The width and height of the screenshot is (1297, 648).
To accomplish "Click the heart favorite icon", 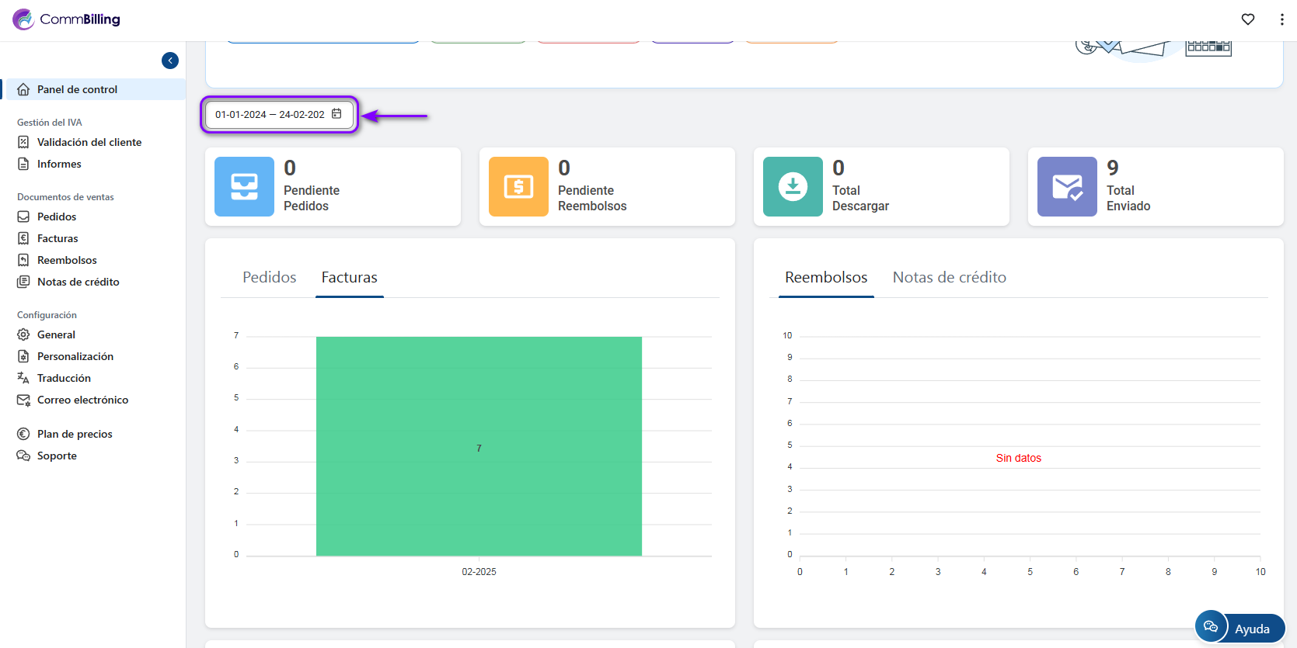I will (x=1248, y=19).
